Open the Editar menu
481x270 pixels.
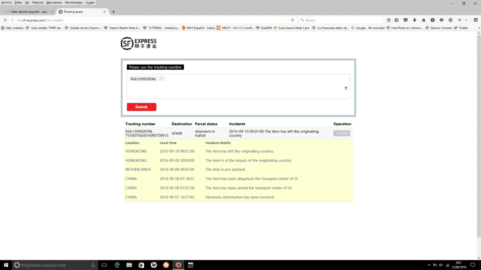pyautogui.click(x=18, y=3)
